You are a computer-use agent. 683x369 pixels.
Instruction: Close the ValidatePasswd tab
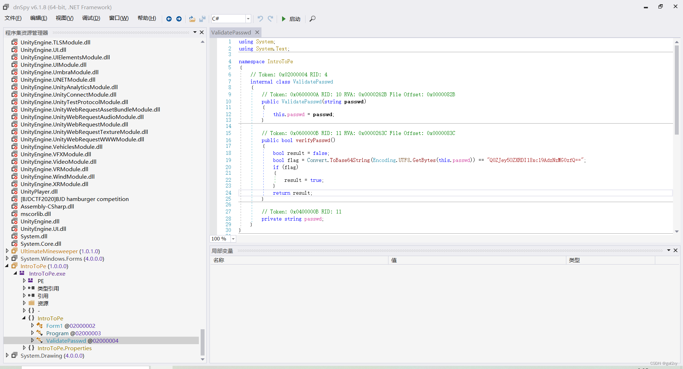[x=257, y=32]
